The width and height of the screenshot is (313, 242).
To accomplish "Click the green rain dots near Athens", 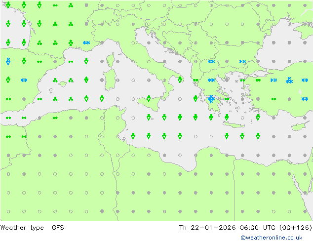I will pos(227,99).
